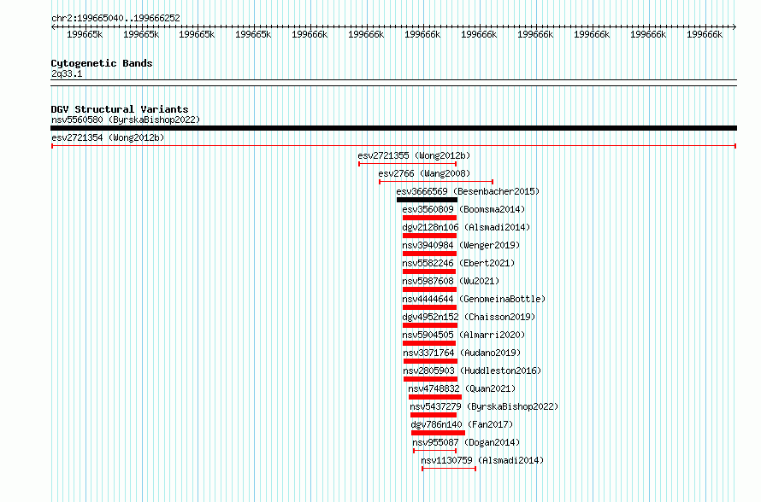
Task: Open the esv2721354 (Wong2012b) variant label
Action: [108, 137]
